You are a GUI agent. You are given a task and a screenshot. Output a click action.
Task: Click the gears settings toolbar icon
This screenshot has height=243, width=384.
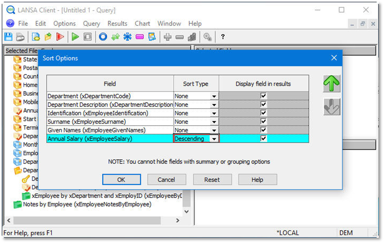[207, 37]
